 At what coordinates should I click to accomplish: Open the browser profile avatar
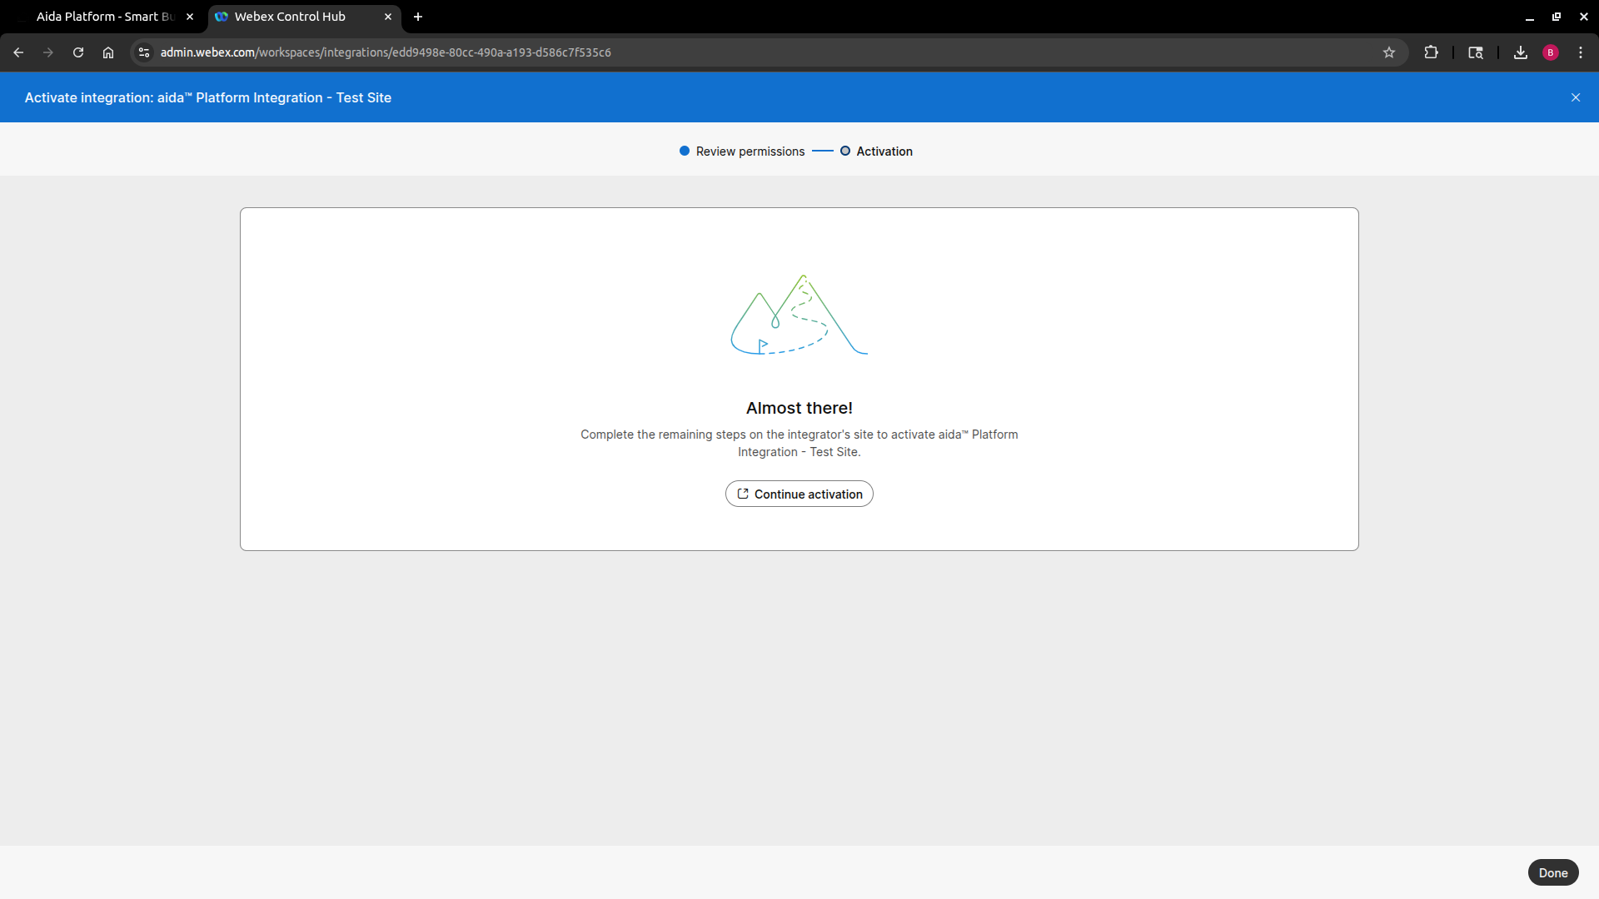[1550, 52]
